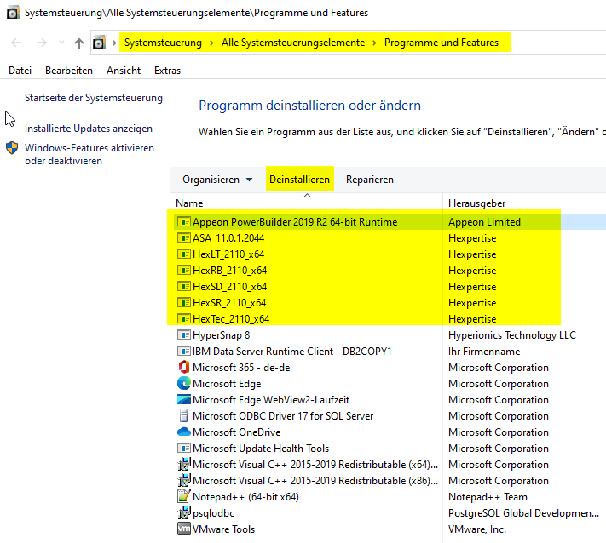Click the Reparieren button
Screen dimensions: 606x543
click(370, 180)
